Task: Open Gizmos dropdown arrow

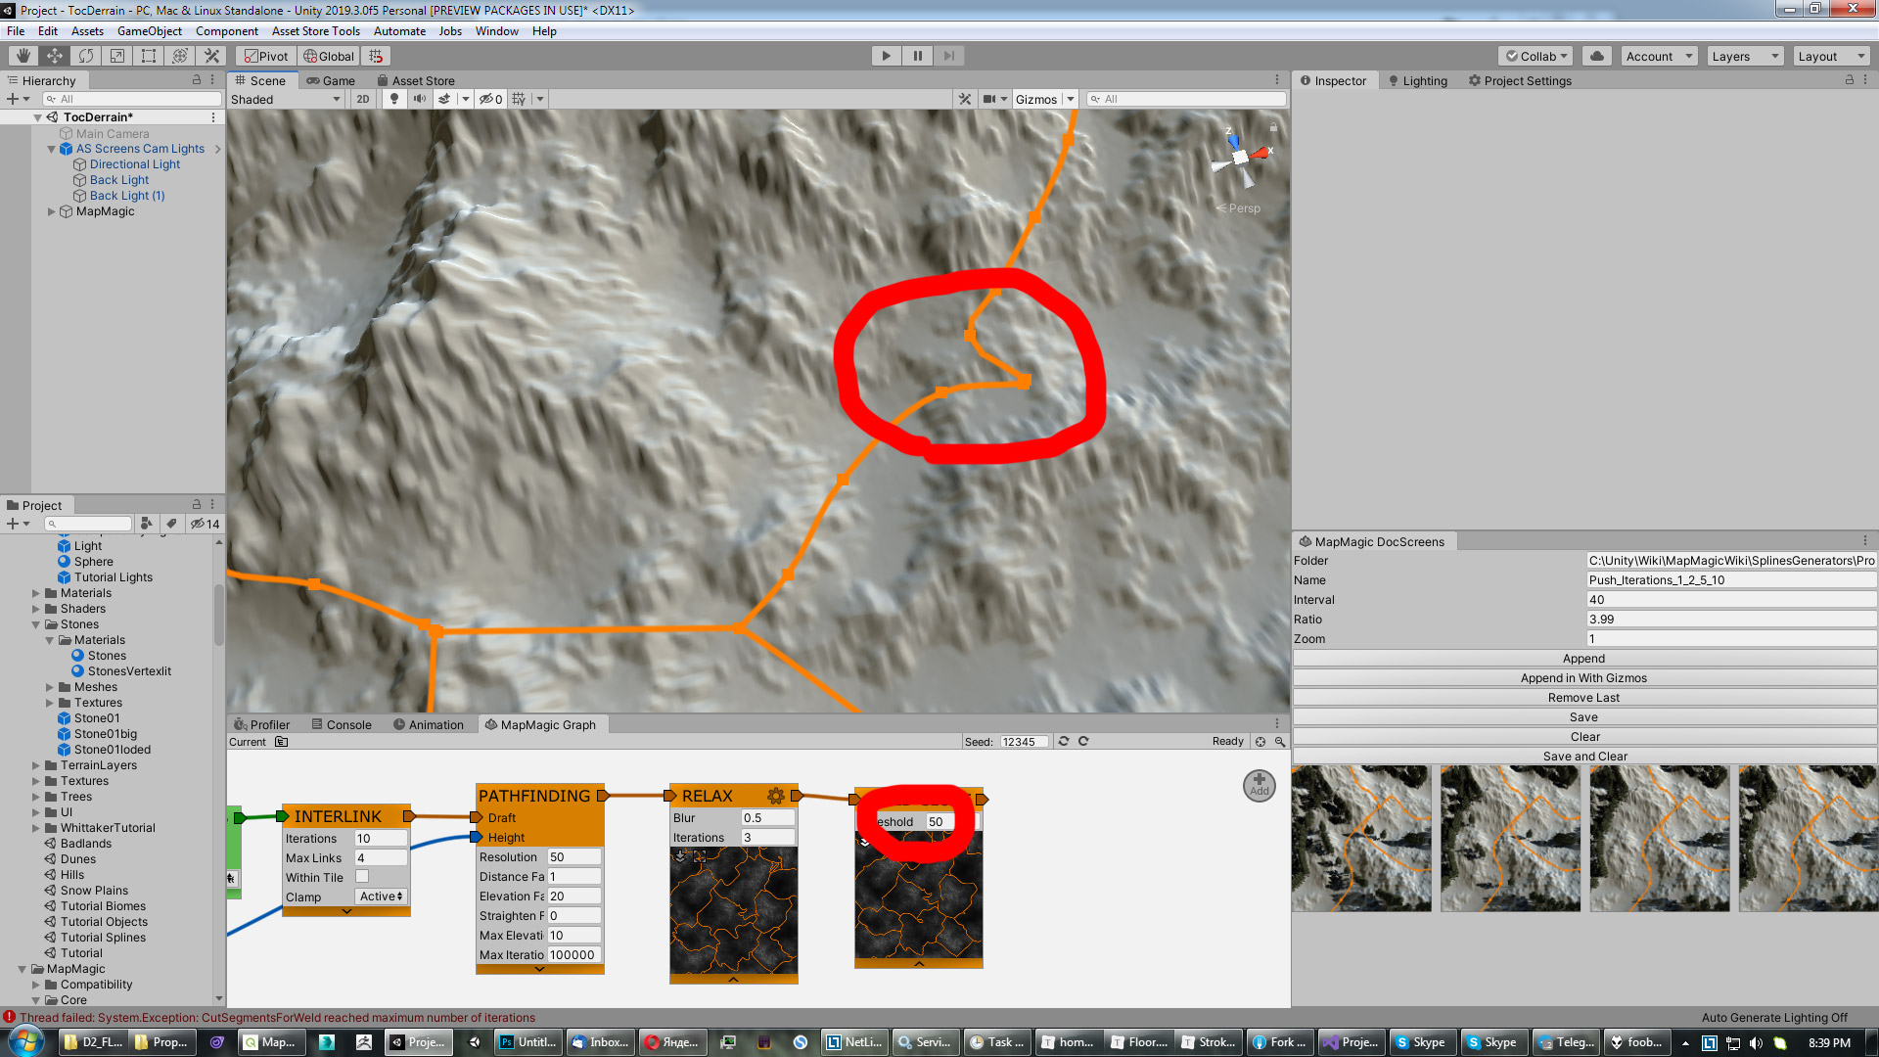Action: click(x=1071, y=99)
